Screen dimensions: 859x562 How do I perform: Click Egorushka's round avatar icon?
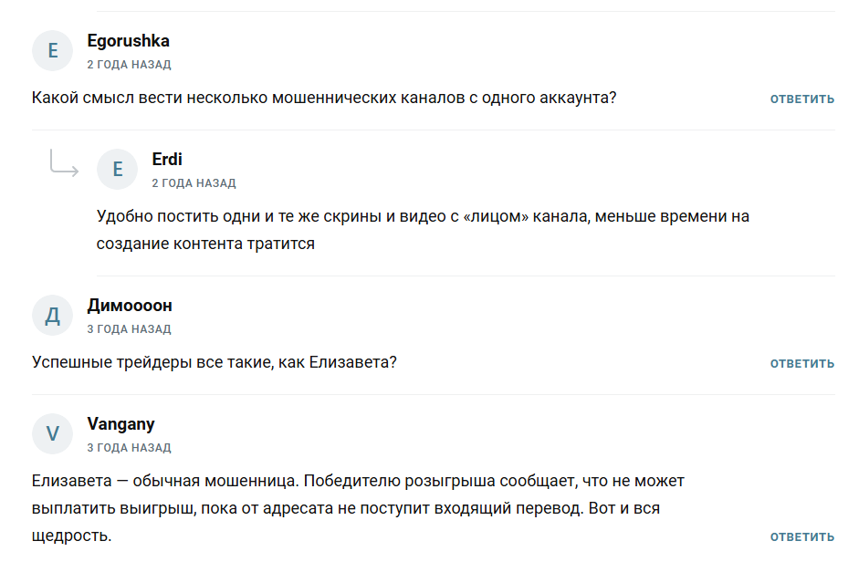pos(52,51)
